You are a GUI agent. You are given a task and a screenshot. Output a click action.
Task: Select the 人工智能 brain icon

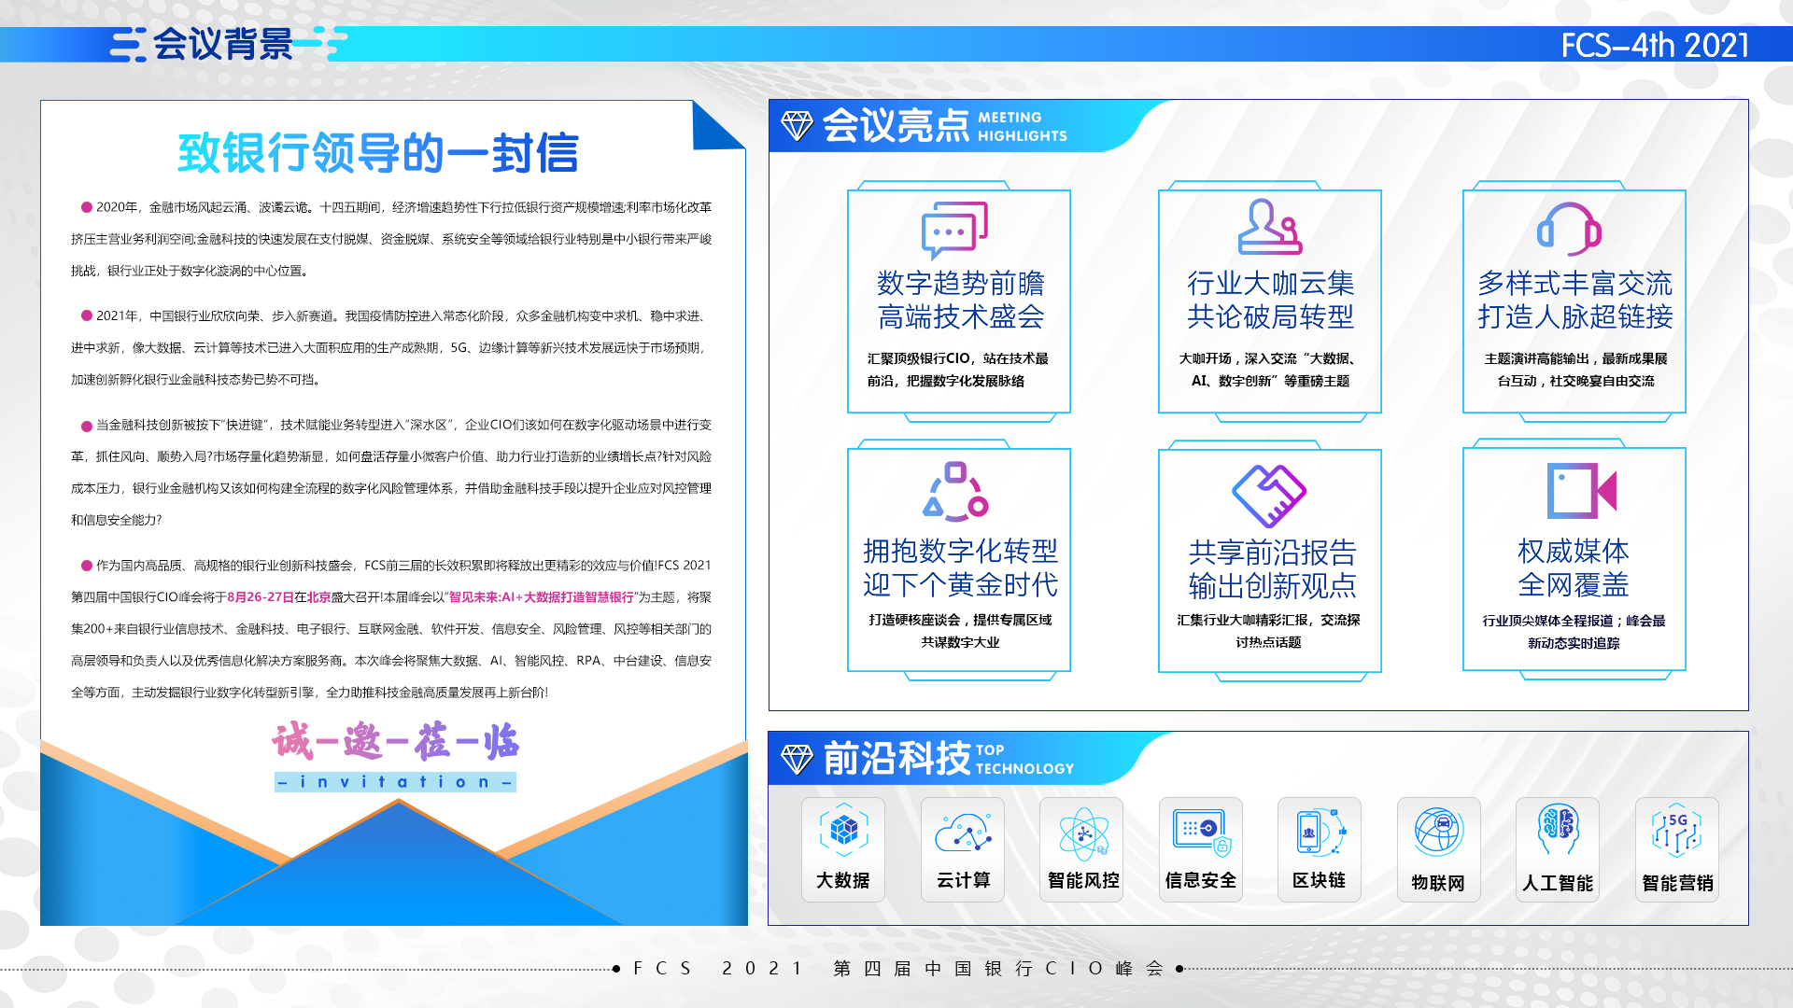click(x=1558, y=830)
